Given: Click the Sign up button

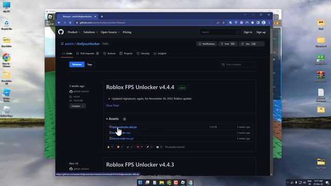Looking at the screenshot, I should [261, 32].
